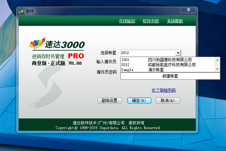This screenshot has width=226, height=151.
Task: Select account set 2012 成都培能医疗科技有限公司
Action: [x=168, y=65]
